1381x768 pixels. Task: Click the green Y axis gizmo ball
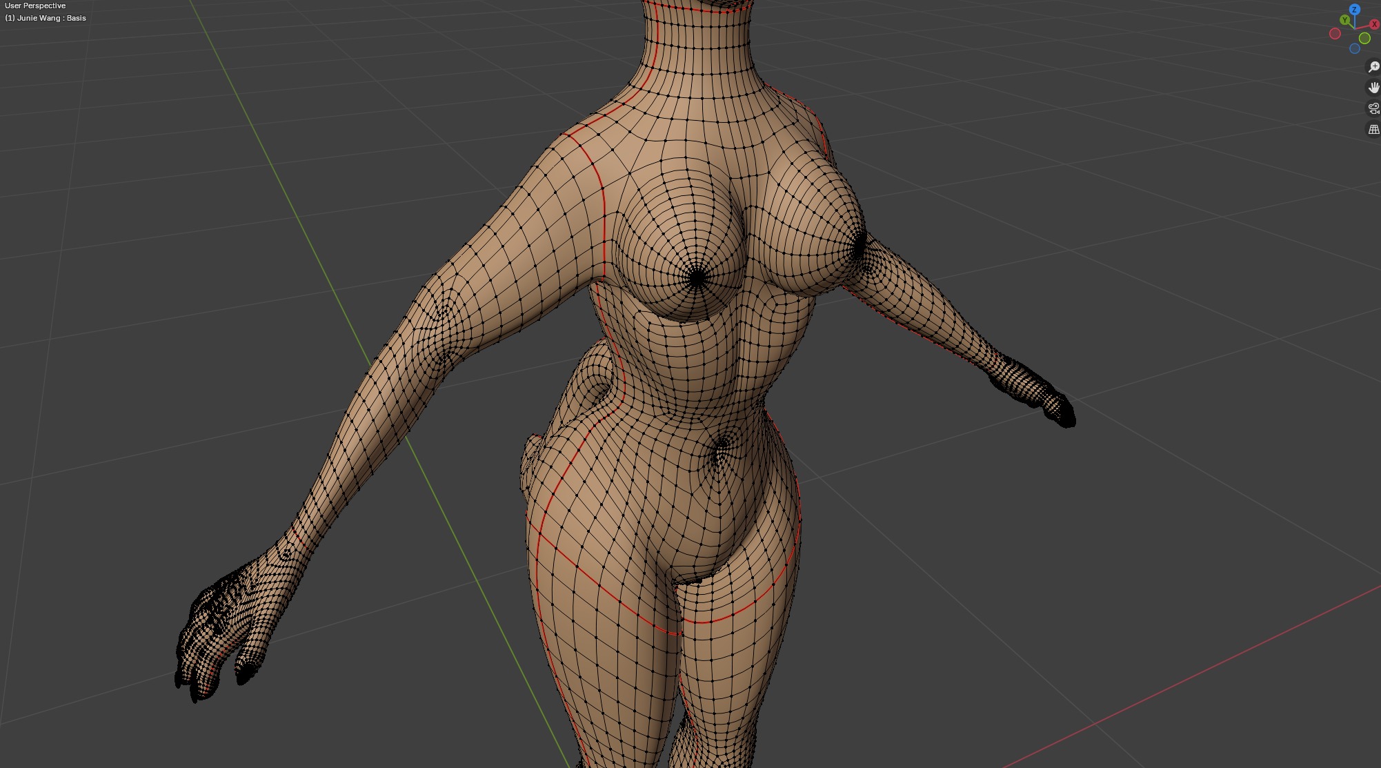click(x=1344, y=20)
